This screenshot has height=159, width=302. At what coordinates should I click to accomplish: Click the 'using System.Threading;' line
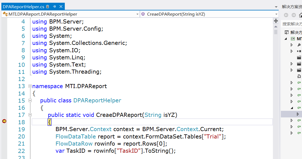coord(67,72)
